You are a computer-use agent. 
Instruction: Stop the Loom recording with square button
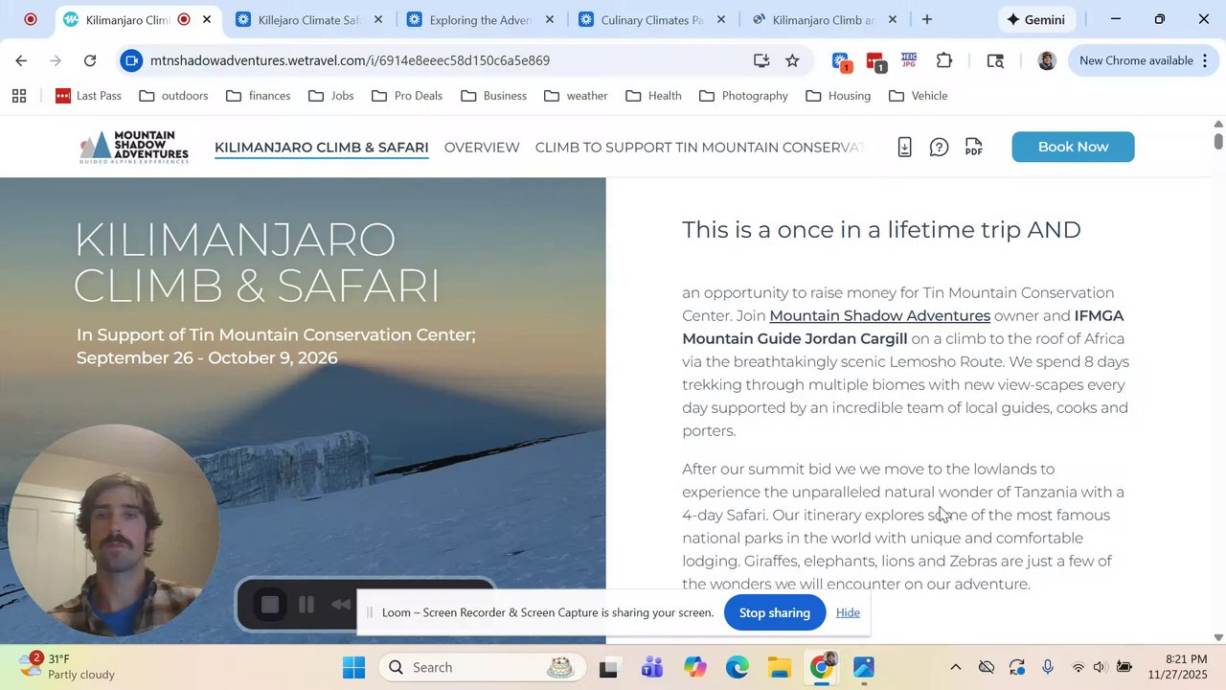(x=270, y=605)
